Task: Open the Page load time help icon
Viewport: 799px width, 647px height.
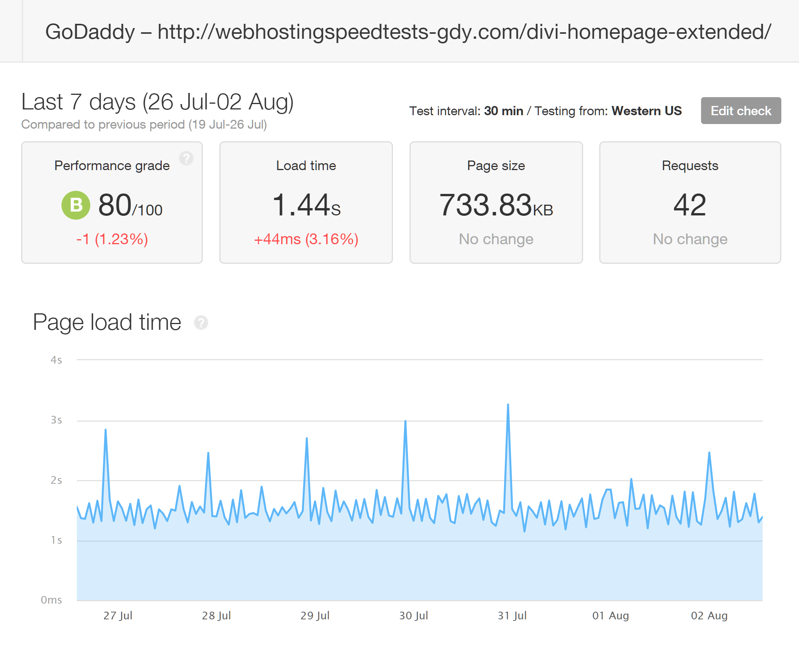Action: 201,323
